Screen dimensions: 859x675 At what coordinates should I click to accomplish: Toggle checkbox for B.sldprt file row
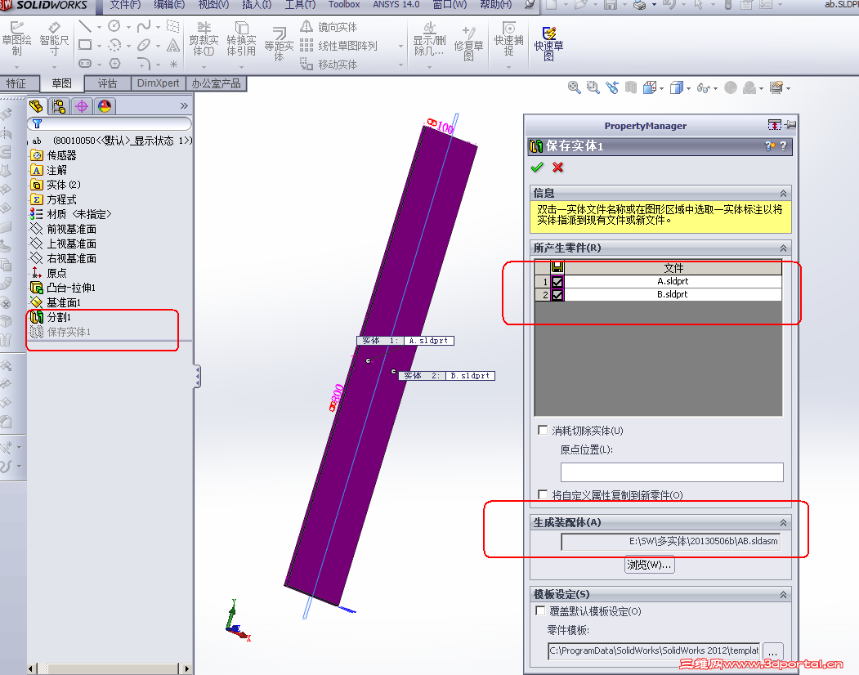tap(557, 295)
